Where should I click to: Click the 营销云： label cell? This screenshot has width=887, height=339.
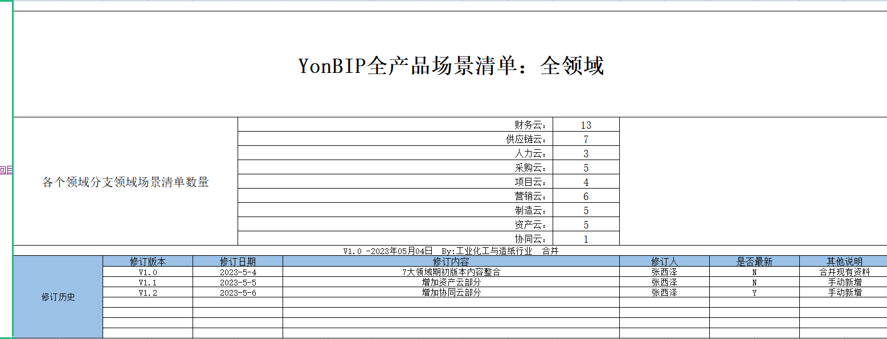395,196
